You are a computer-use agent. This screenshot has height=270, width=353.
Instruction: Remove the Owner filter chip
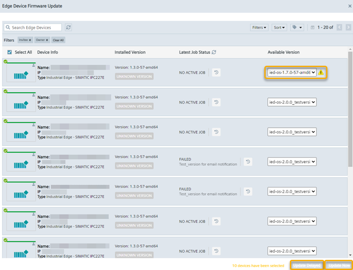[47, 40]
